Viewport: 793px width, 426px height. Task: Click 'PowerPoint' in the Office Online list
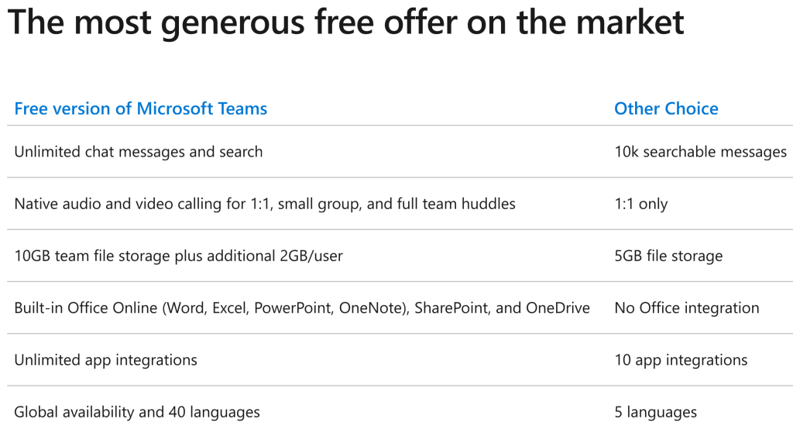click(x=294, y=308)
